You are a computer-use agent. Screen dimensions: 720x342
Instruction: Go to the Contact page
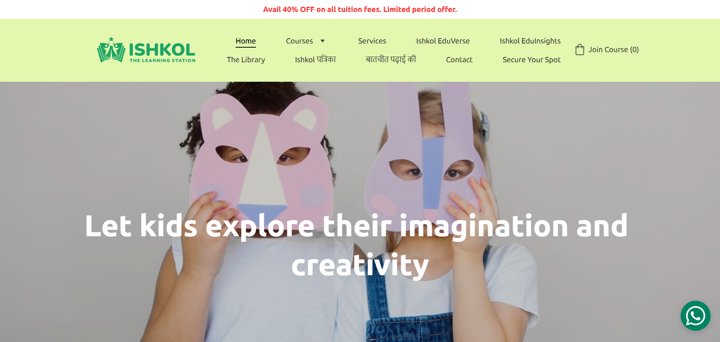pyautogui.click(x=459, y=60)
